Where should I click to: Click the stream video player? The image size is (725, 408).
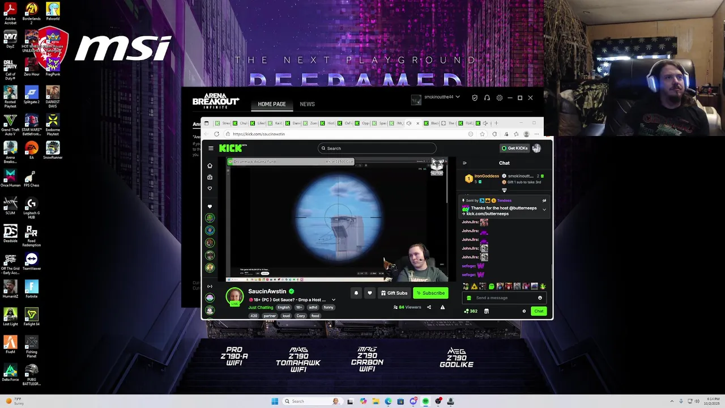(x=337, y=219)
